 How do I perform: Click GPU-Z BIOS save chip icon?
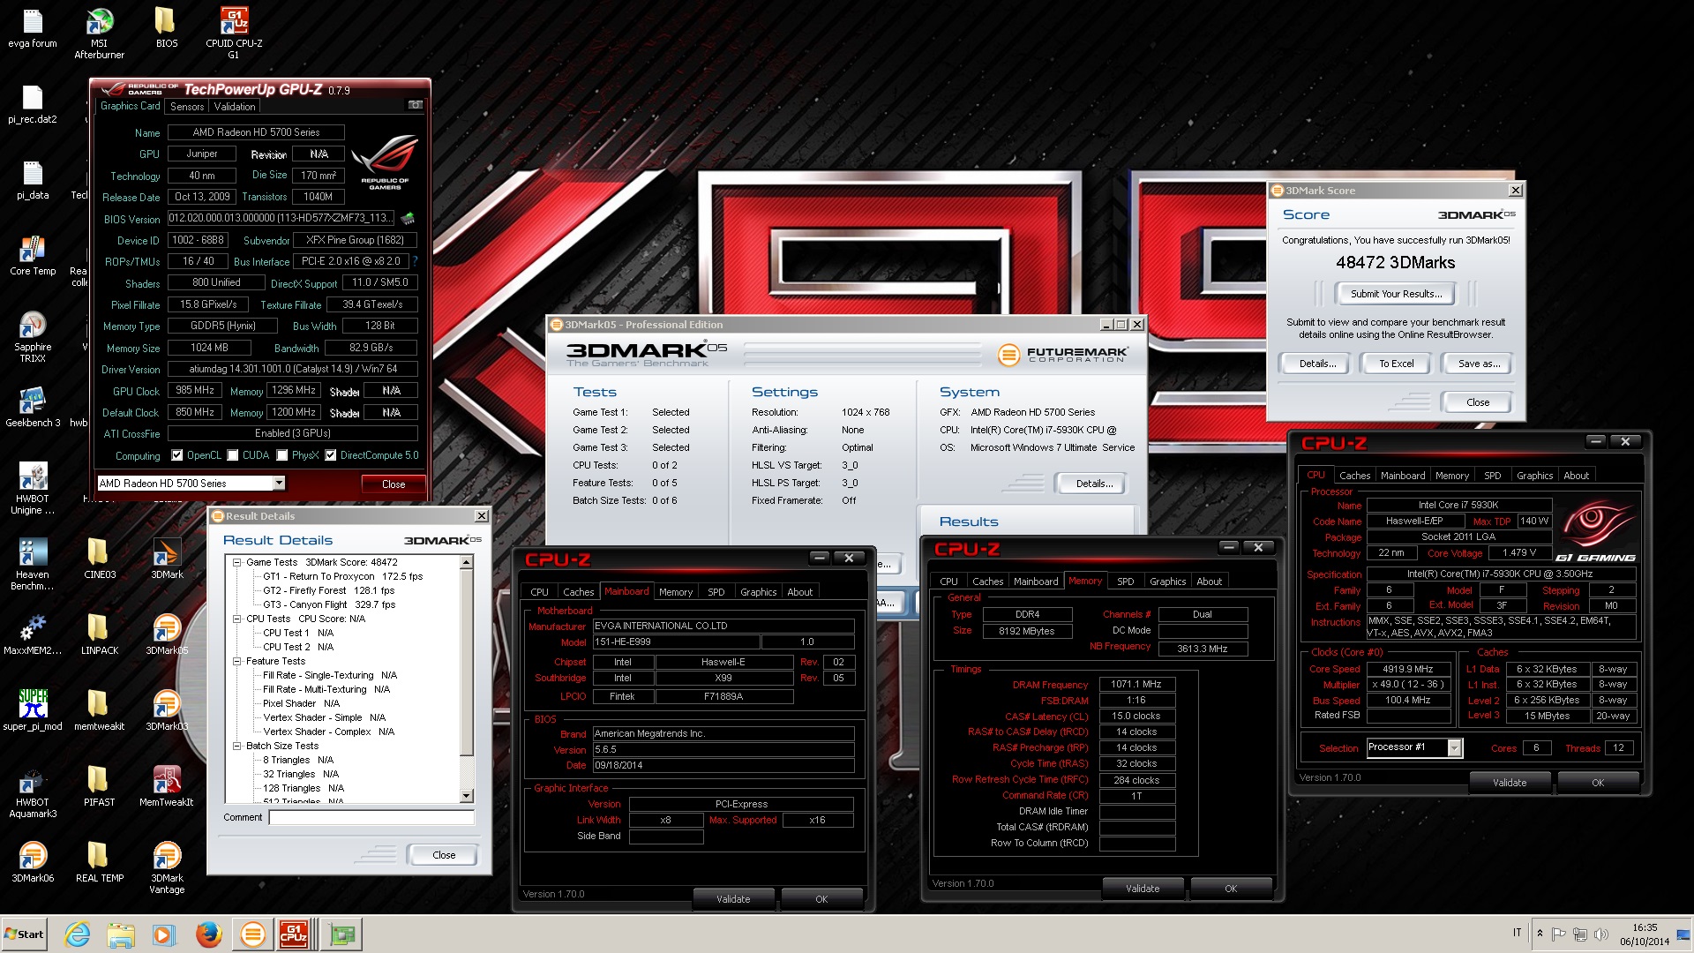pos(408,218)
